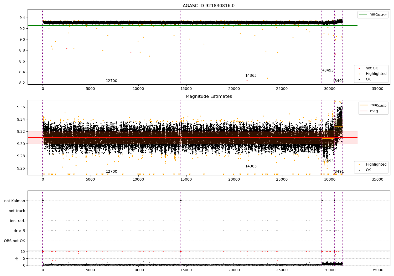Click annotation '14365' in Magnitude Estimates plot
The image size is (394, 276).
(251, 166)
